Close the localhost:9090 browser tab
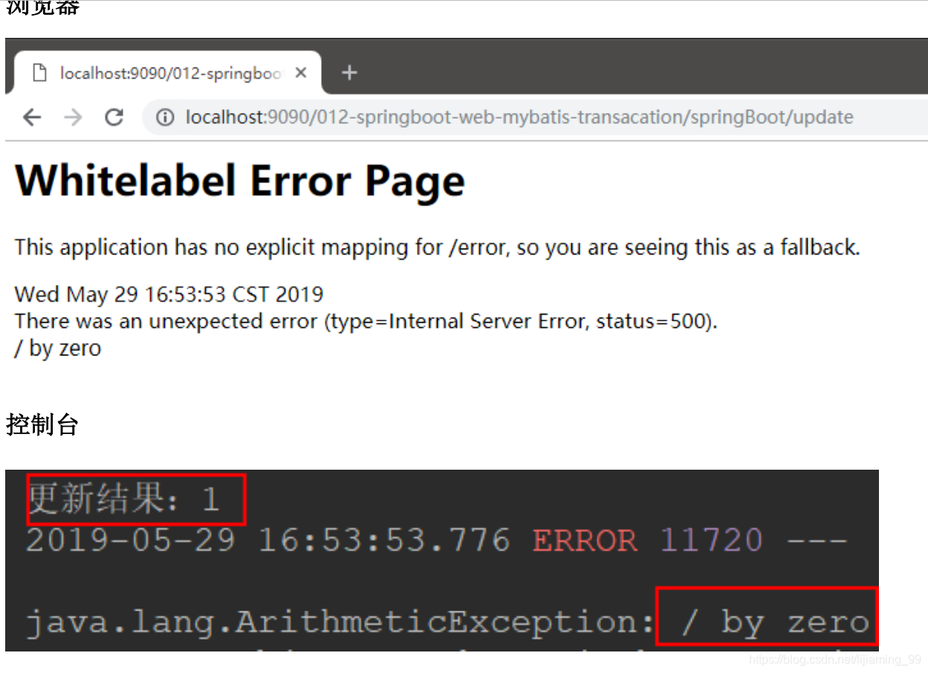Screen dimensions: 928x673 point(301,73)
